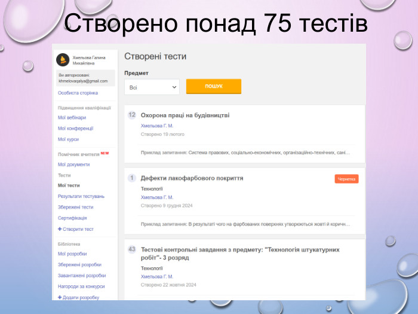
Task: Click Додати розробку plus link
Action: 78,297
